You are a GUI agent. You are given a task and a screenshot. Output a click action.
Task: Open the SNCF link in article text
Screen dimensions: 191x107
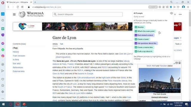(x=70, y=67)
